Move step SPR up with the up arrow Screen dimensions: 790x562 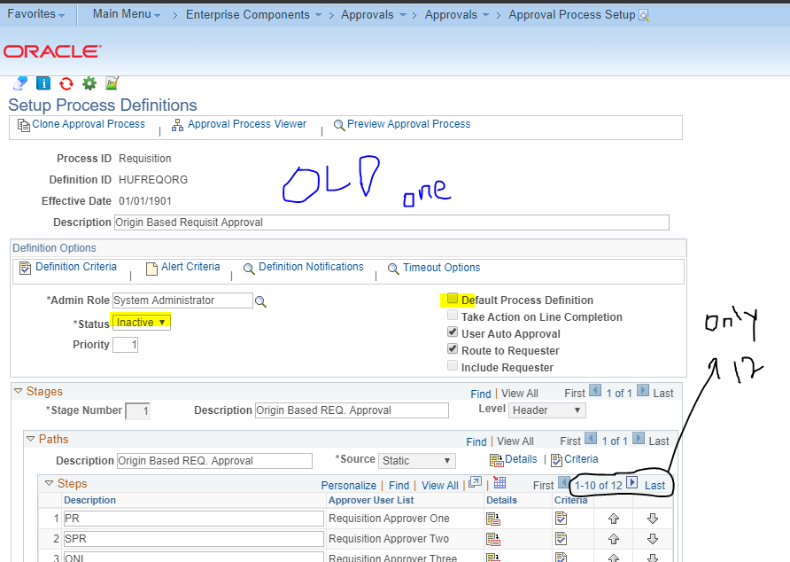point(613,538)
